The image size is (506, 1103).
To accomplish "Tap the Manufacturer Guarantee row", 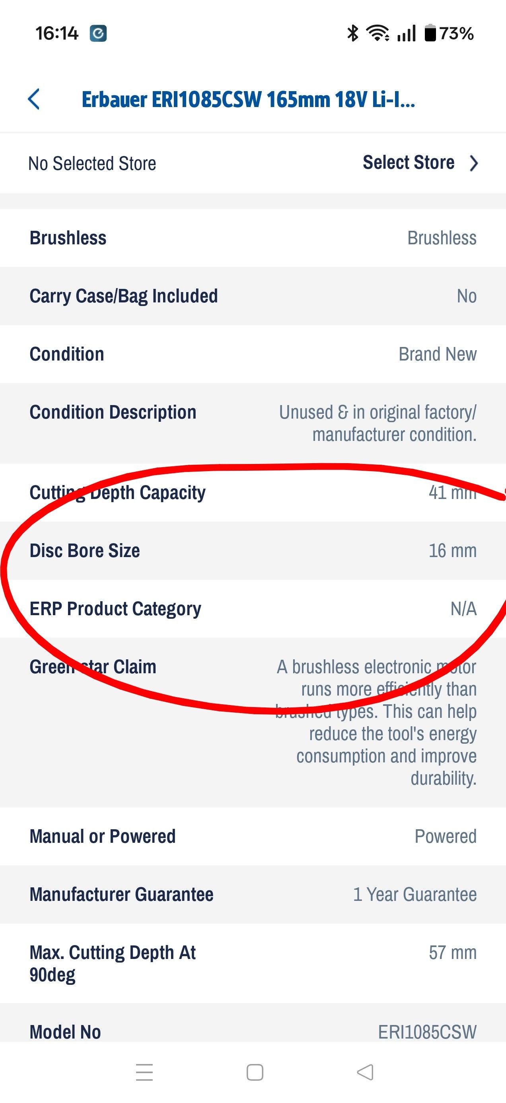I will coord(253,894).
